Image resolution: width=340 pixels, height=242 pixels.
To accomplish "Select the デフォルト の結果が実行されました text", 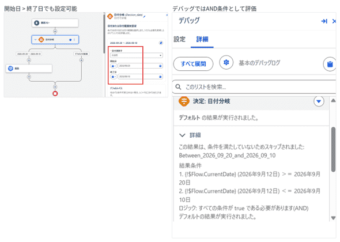I will 218,118.
